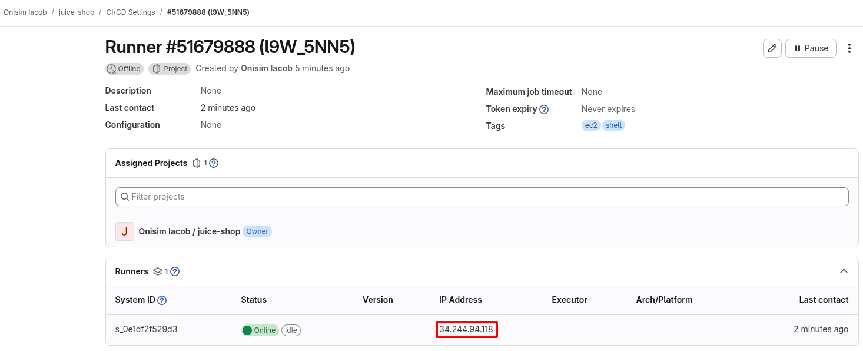Image resolution: width=863 pixels, height=351 pixels.
Task: Collapse the Runners section chevron
Action: point(844,271)
